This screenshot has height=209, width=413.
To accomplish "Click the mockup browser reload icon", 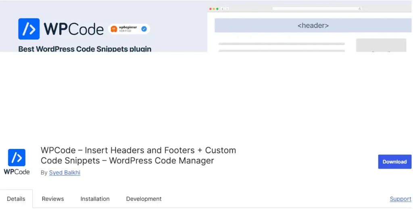I will 359,9.
